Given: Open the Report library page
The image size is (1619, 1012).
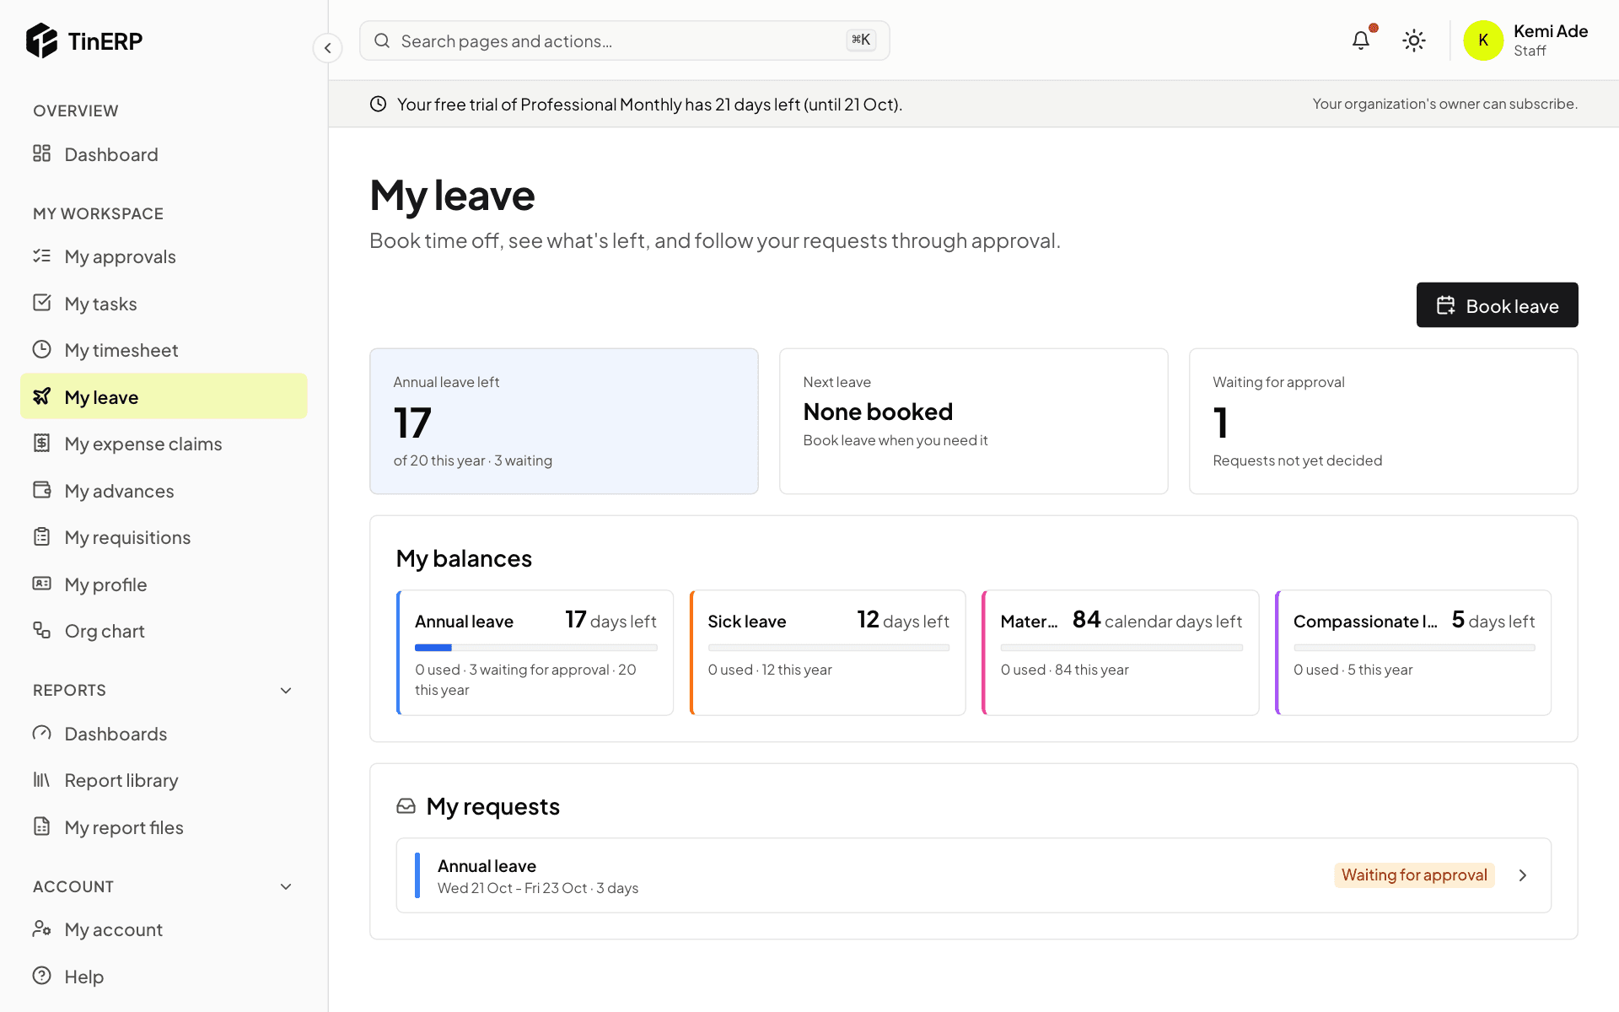Looking at the screenshot, I should [164, 780].
